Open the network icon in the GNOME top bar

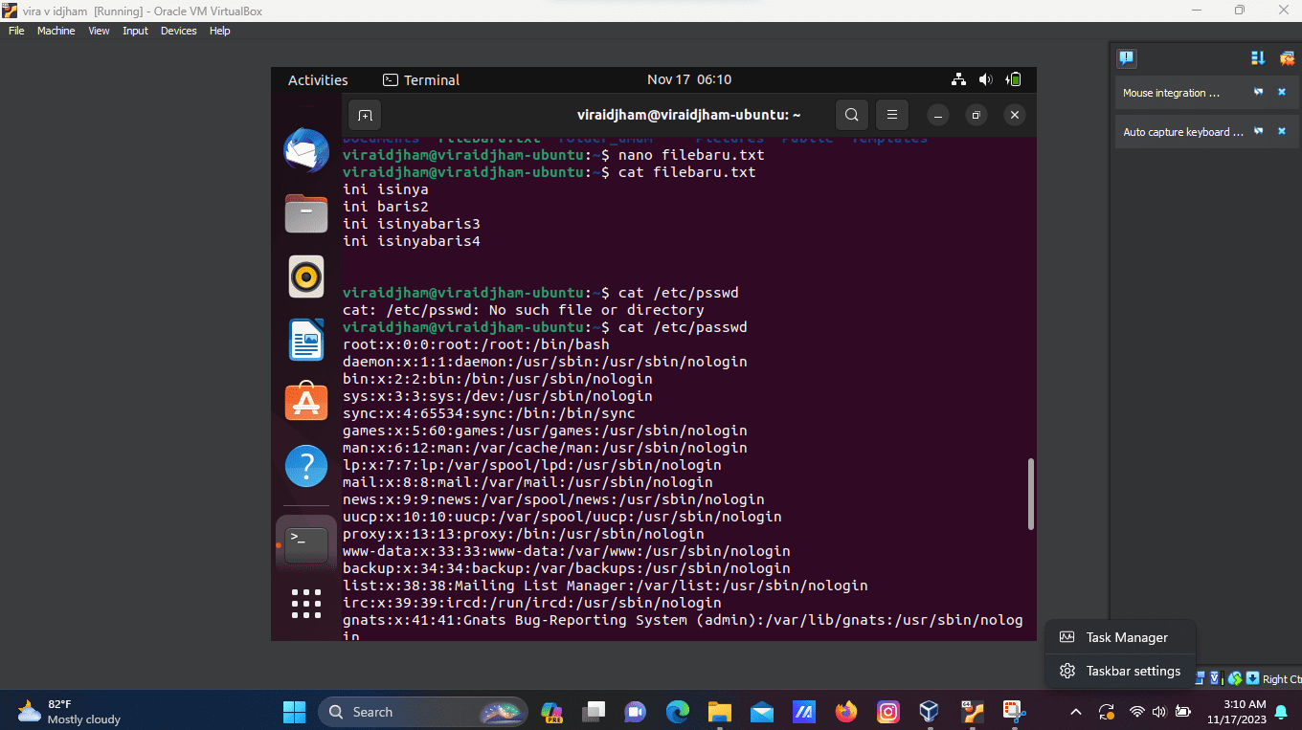coord(958,80)
